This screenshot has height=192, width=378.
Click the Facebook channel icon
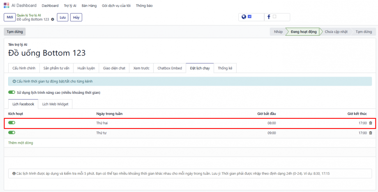tap(269, 17)
